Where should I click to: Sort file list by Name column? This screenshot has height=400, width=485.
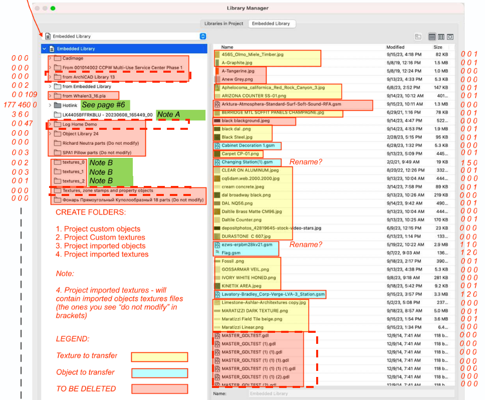(227, 47)
